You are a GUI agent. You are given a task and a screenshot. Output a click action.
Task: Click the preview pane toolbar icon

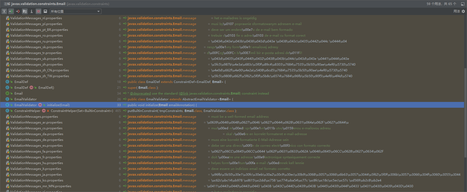(x=45, y=11)
